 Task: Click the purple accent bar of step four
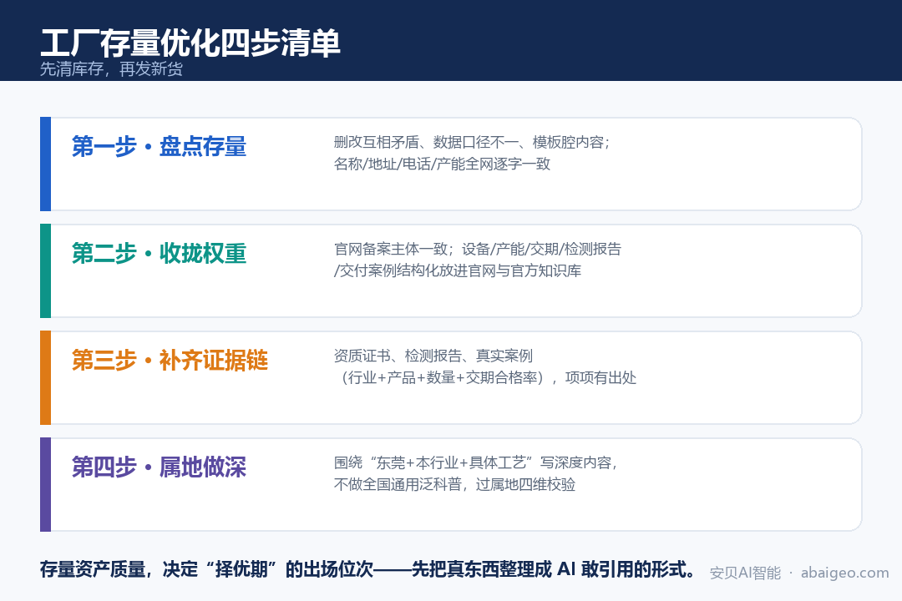pyautogui.click(x=45, y=484)
